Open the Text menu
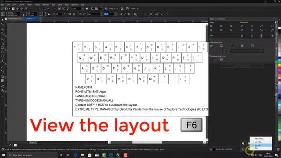The image size is (281, 158). 54,5
